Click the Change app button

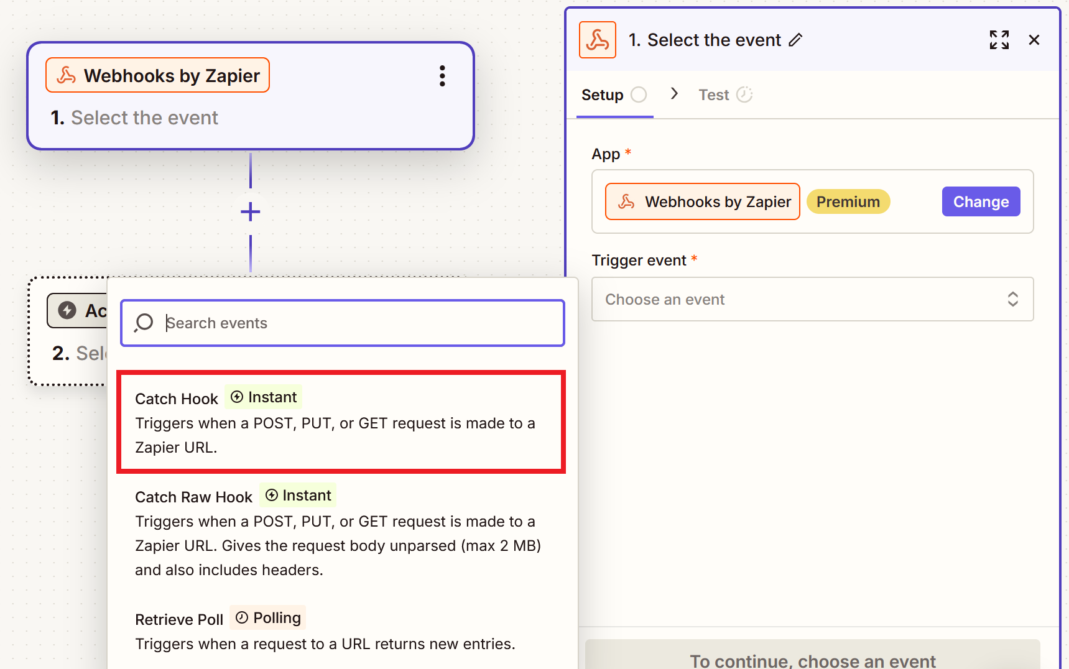tap(981, 201)
